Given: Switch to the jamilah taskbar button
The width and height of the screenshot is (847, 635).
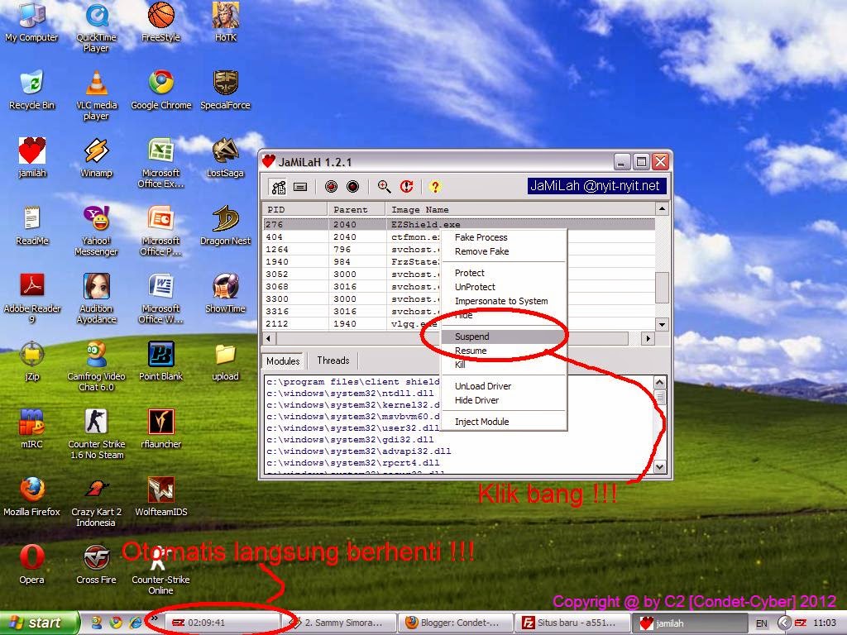Looking at the screenshot, I should tap(689, 623).
